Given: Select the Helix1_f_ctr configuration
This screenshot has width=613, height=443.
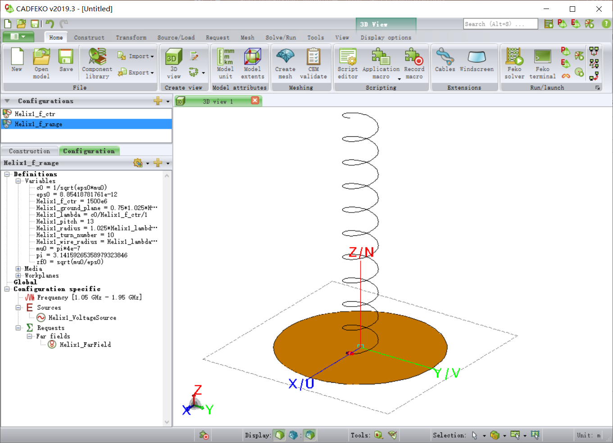Looking at the screenshot, I should pos(86,114).
